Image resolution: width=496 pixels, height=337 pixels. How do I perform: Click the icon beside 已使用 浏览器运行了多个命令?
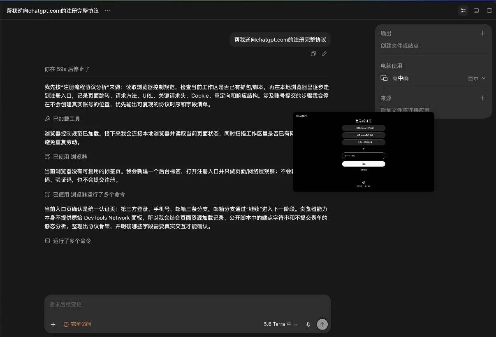click(x=47, y=194)
